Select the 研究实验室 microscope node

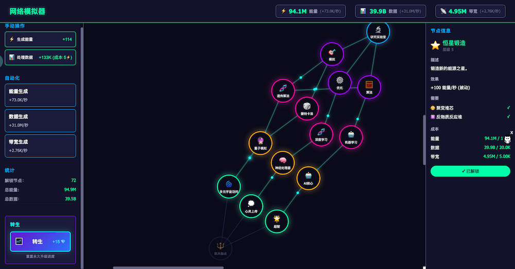click(377, 32)
